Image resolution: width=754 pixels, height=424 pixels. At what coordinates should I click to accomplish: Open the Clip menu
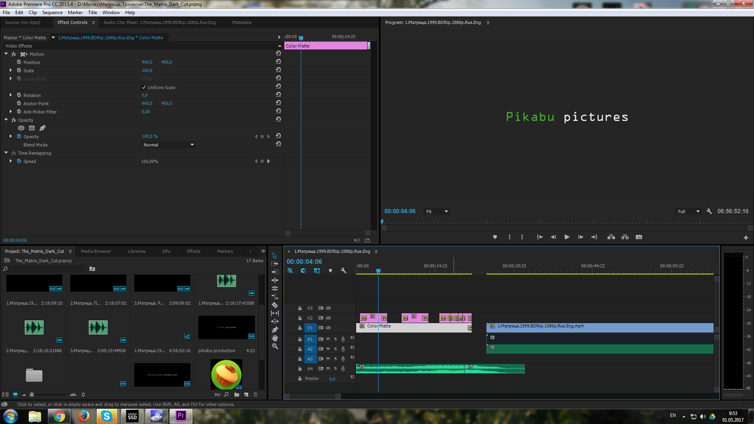[x=33, y=12]
